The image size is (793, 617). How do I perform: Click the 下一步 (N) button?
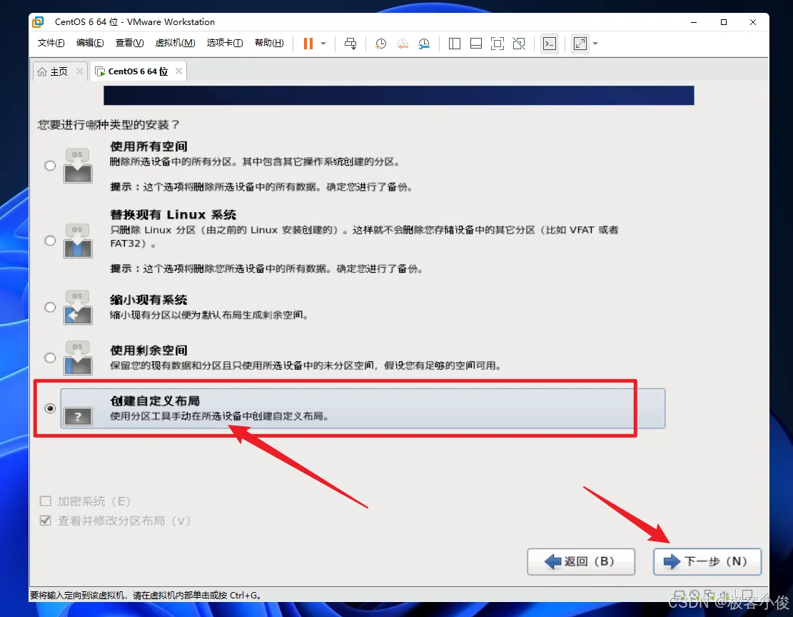[707, 561]
